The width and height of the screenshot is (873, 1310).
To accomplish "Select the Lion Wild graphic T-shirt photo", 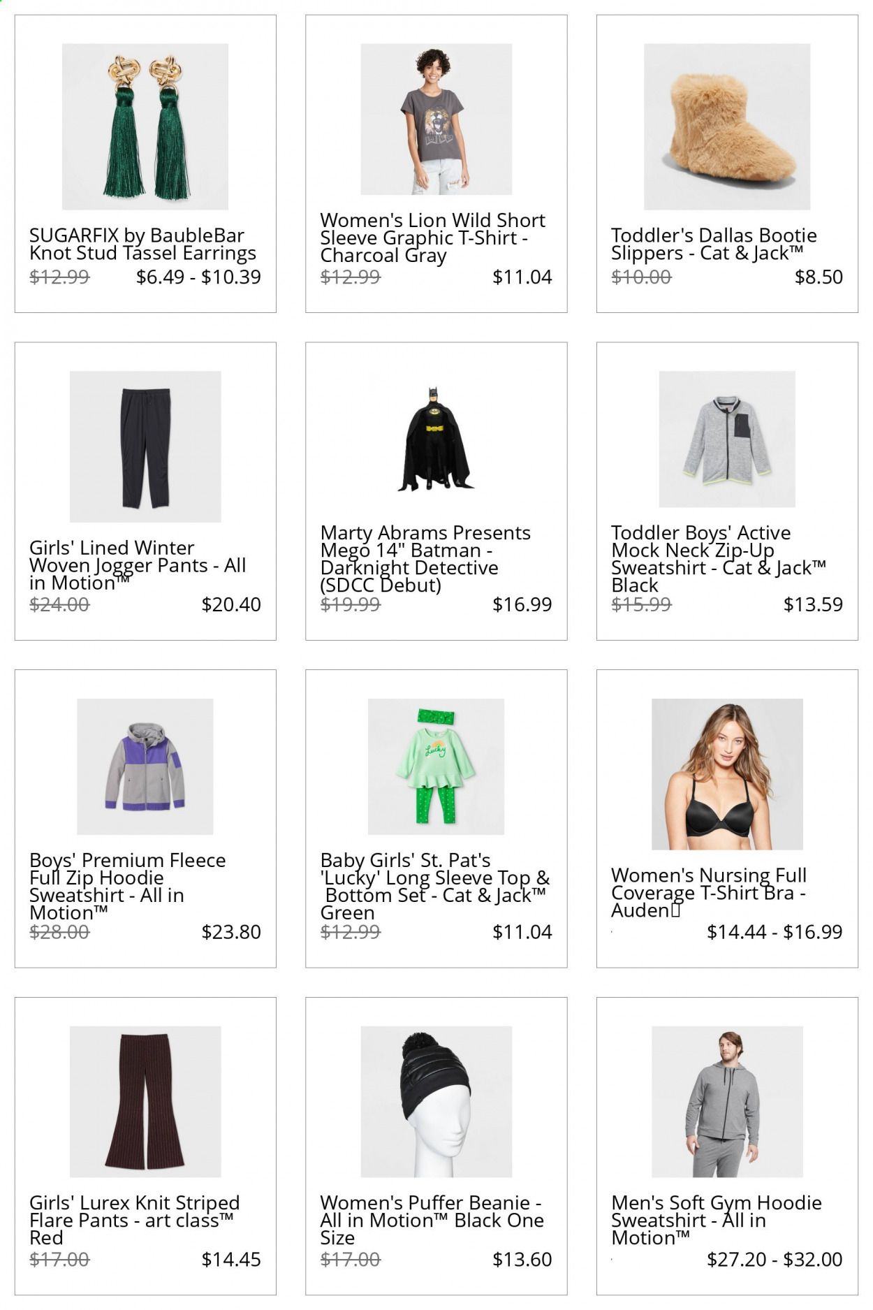I will point(436,119).
